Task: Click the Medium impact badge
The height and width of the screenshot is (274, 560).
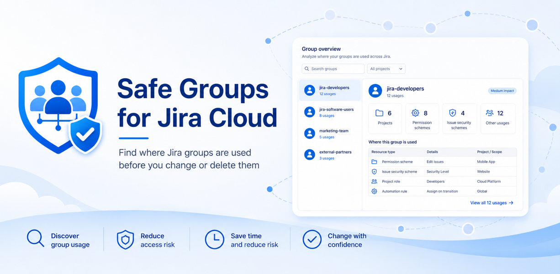Action: [502, 91]
